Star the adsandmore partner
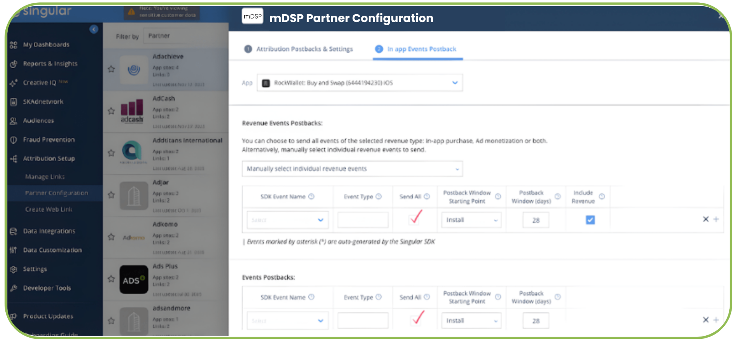 111,321
